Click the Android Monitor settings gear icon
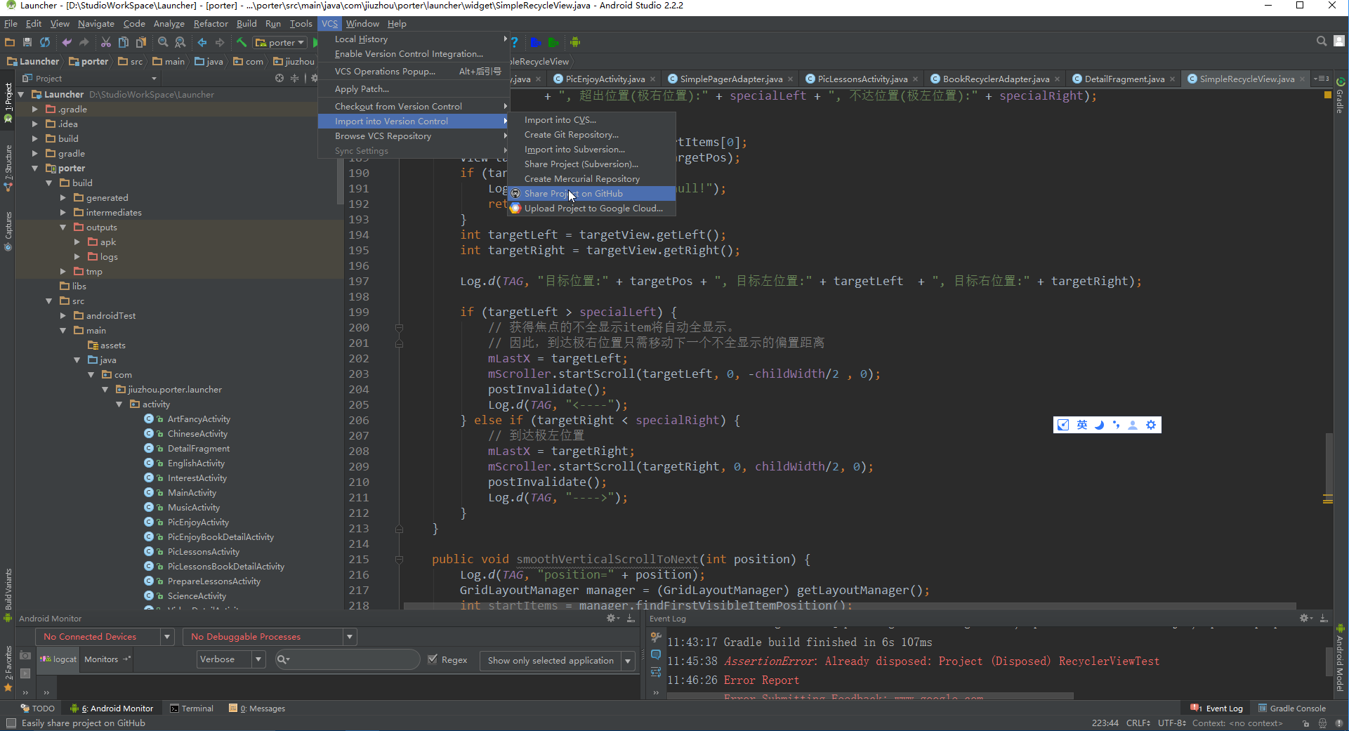Image resolution: width=1349 pixels, height=731 pixels. click(612, 618)
